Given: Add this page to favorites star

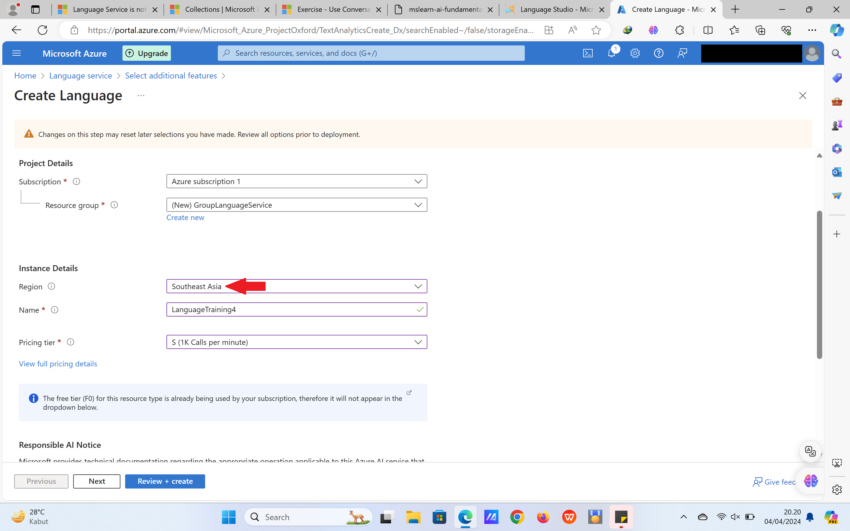Looking at the screenshot, I should 596,30.
